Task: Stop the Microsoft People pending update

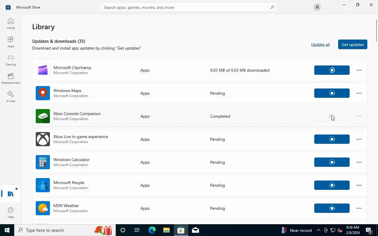Action: (332, 185)
